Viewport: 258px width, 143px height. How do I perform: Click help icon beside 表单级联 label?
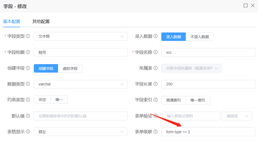pyautogui.click(x=156, y=132)
